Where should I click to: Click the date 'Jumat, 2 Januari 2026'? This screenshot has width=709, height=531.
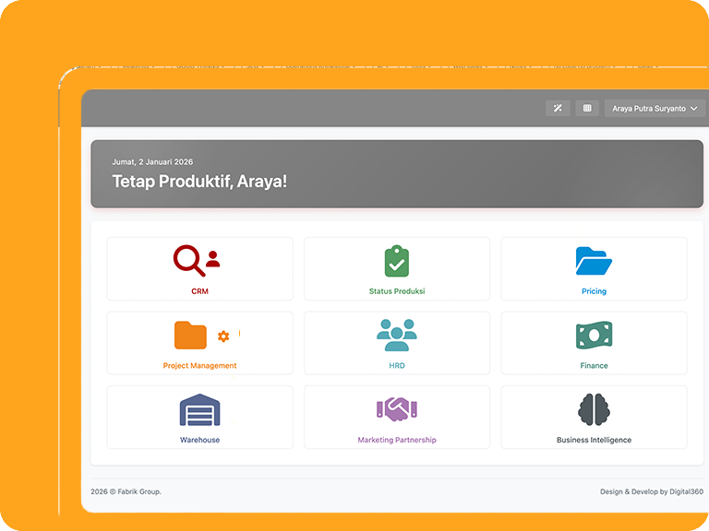(x=152, y=161)
